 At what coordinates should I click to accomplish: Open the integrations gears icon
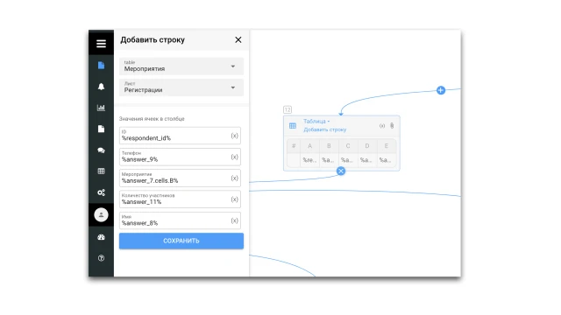102,192
